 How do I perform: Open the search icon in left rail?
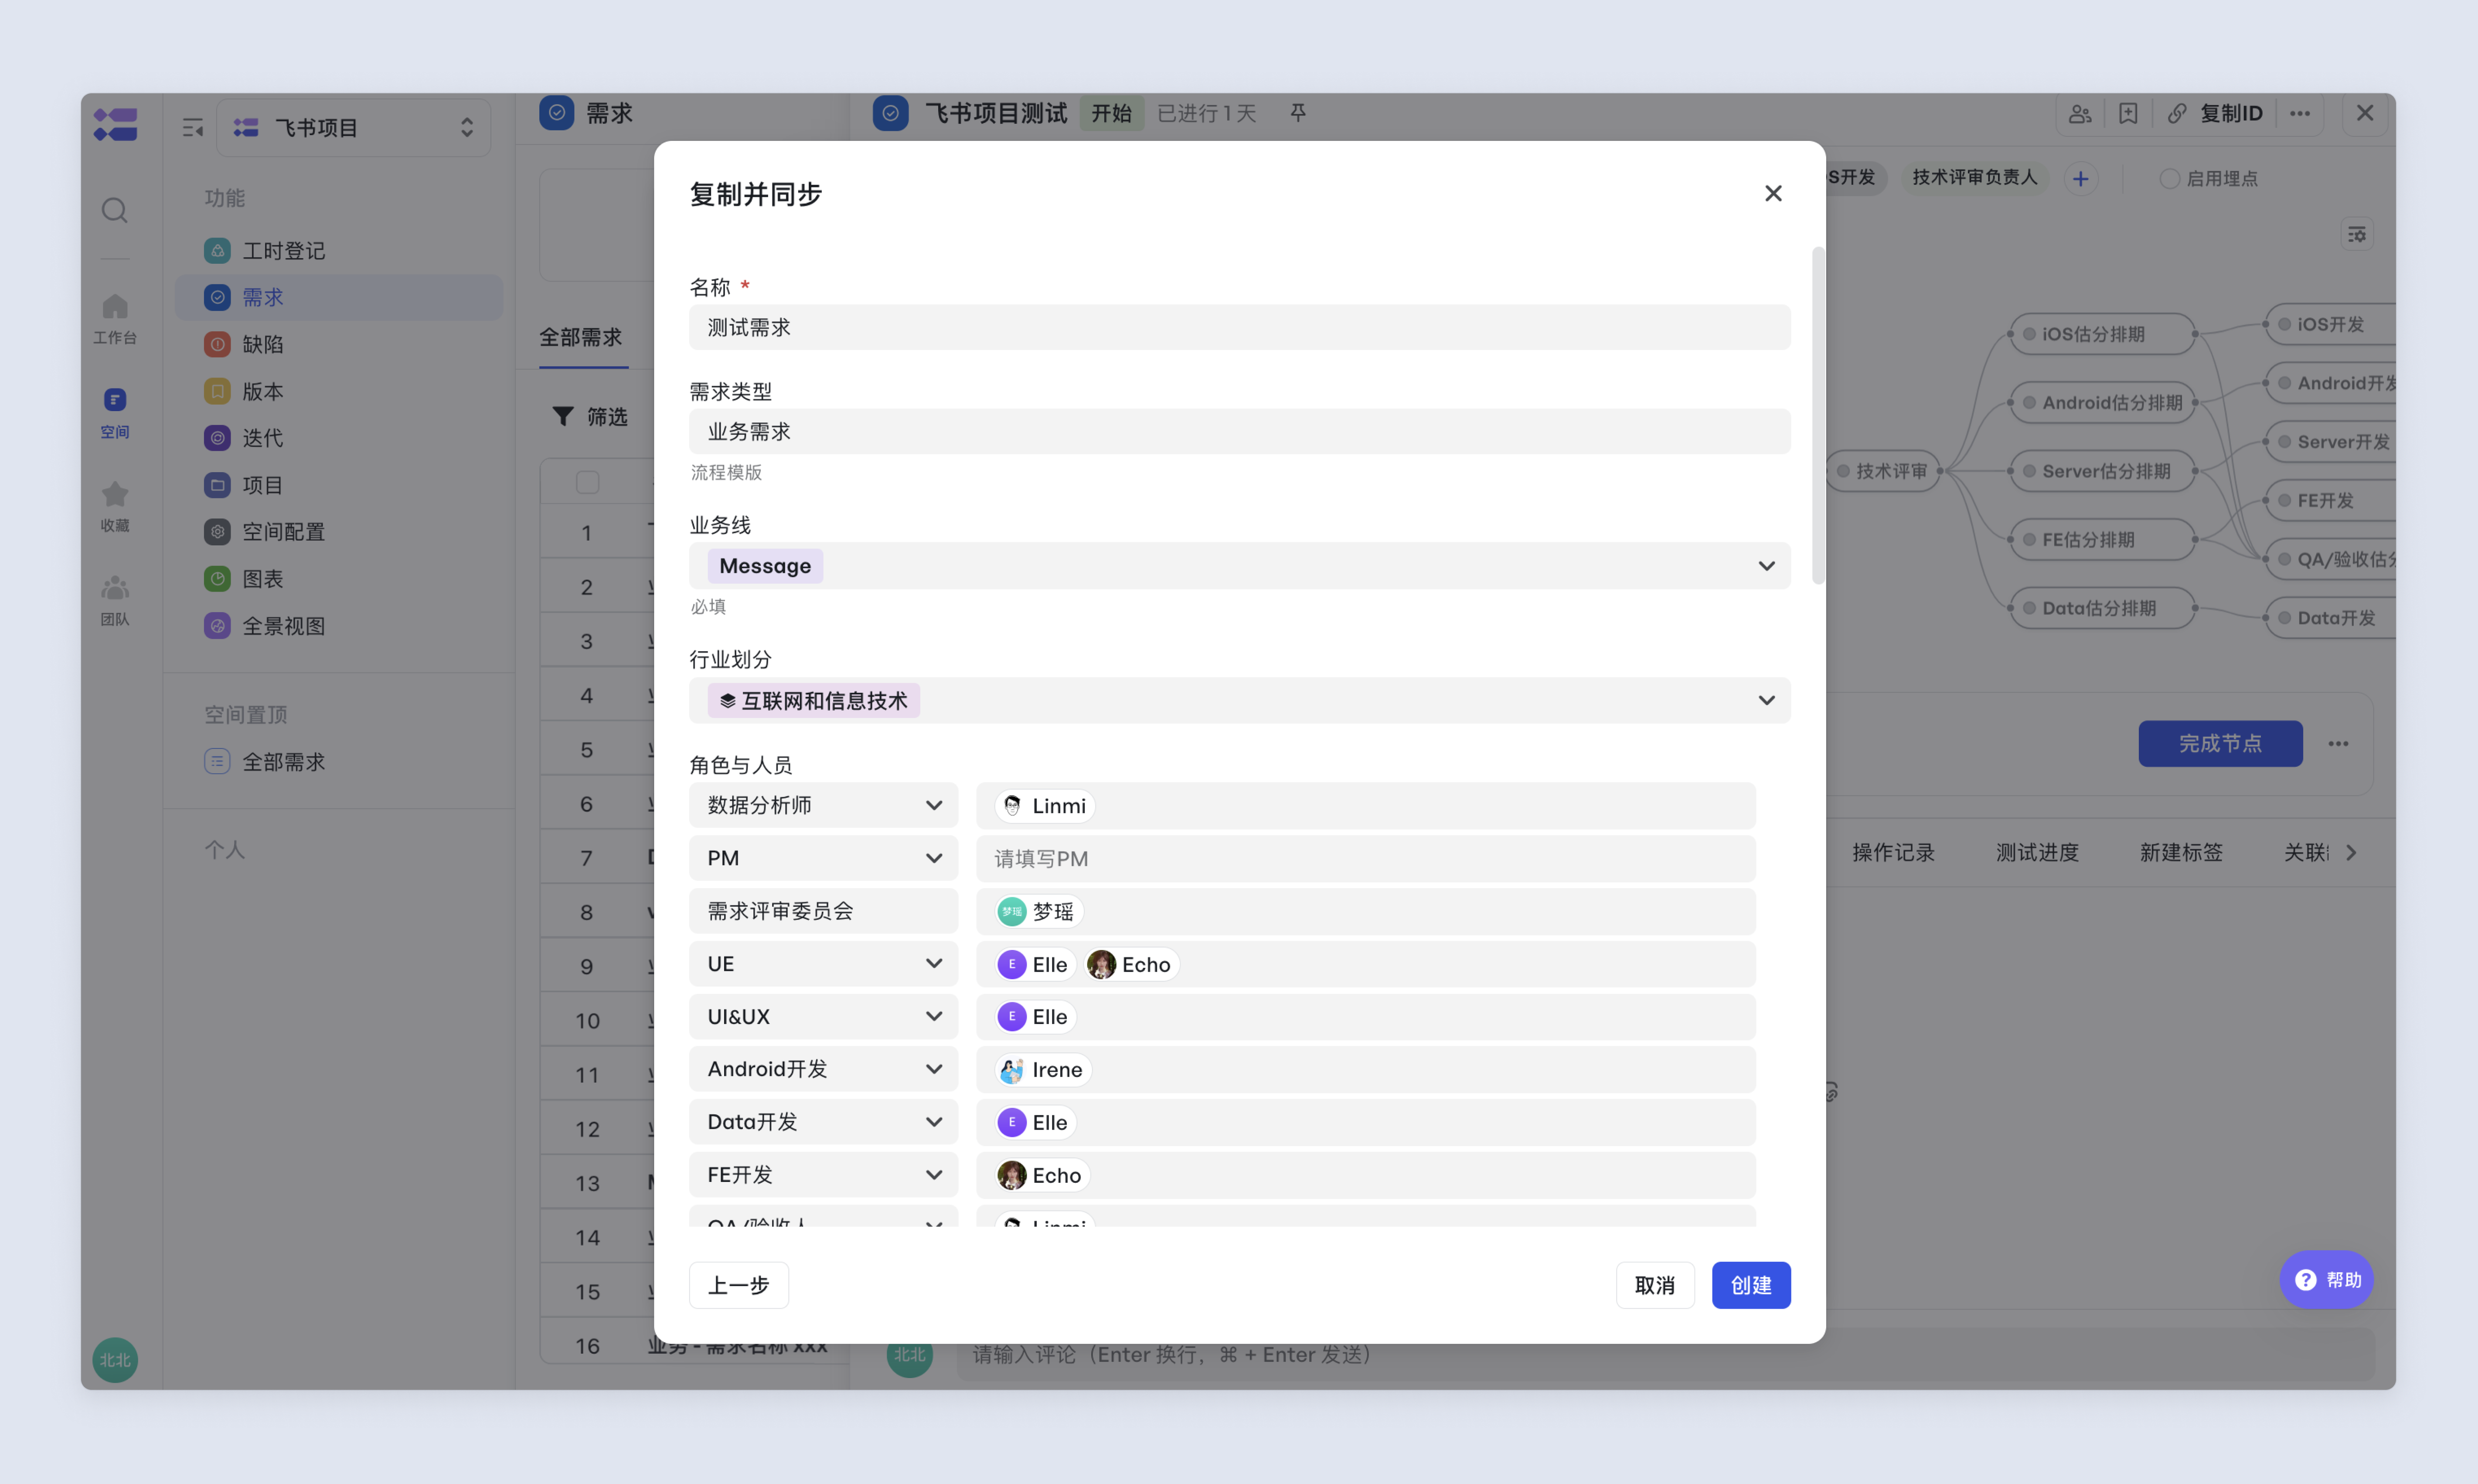115,210
